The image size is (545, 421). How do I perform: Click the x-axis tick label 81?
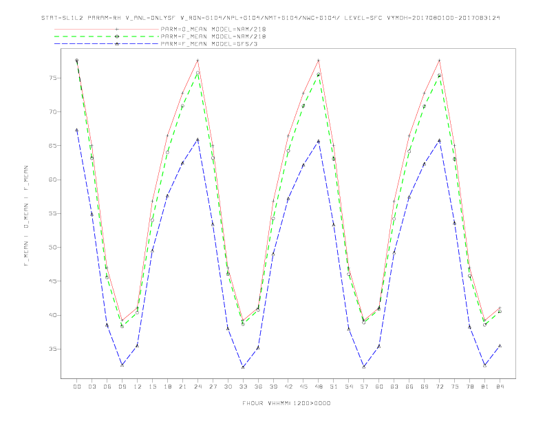[485, 387]
